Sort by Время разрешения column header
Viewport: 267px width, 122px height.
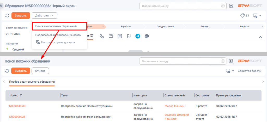point(229,95)
